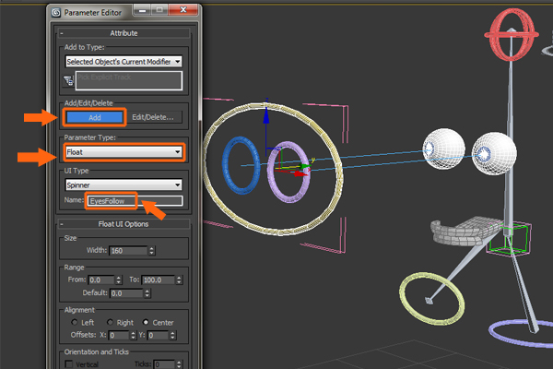This screenshot has width=553, height=369.
Task: Click the Pick Explicit Track icon
Action: (68, 81)
